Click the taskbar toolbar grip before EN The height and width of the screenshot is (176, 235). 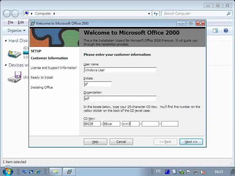coord(152,172)
